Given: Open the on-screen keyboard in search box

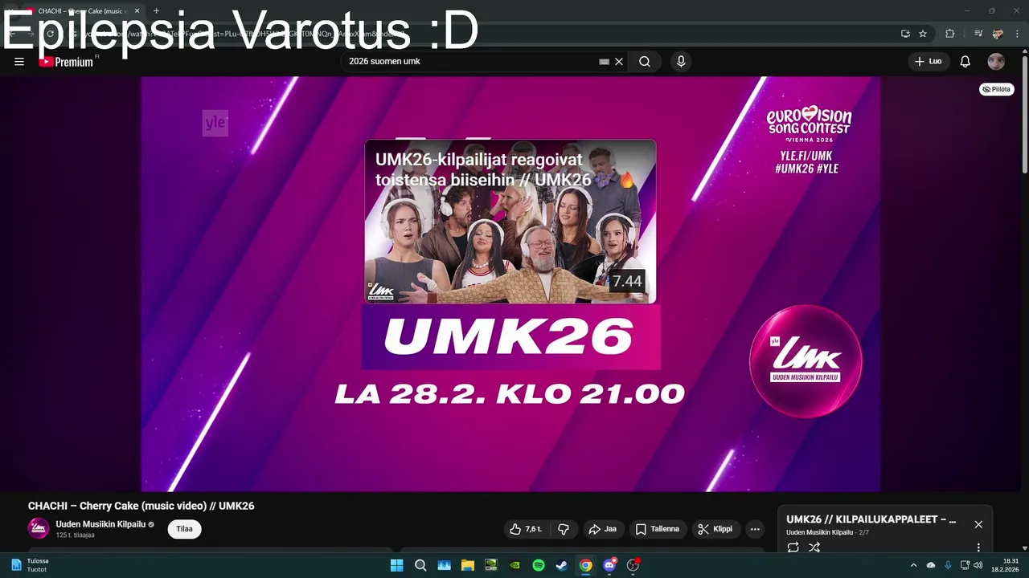Looking at the screenshot, I should click(x=604, y=62).
